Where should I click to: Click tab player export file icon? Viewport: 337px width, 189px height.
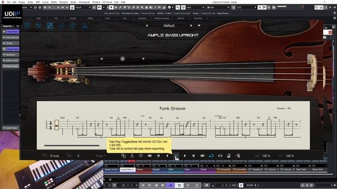pyautogui.click(x=132, y=156)
